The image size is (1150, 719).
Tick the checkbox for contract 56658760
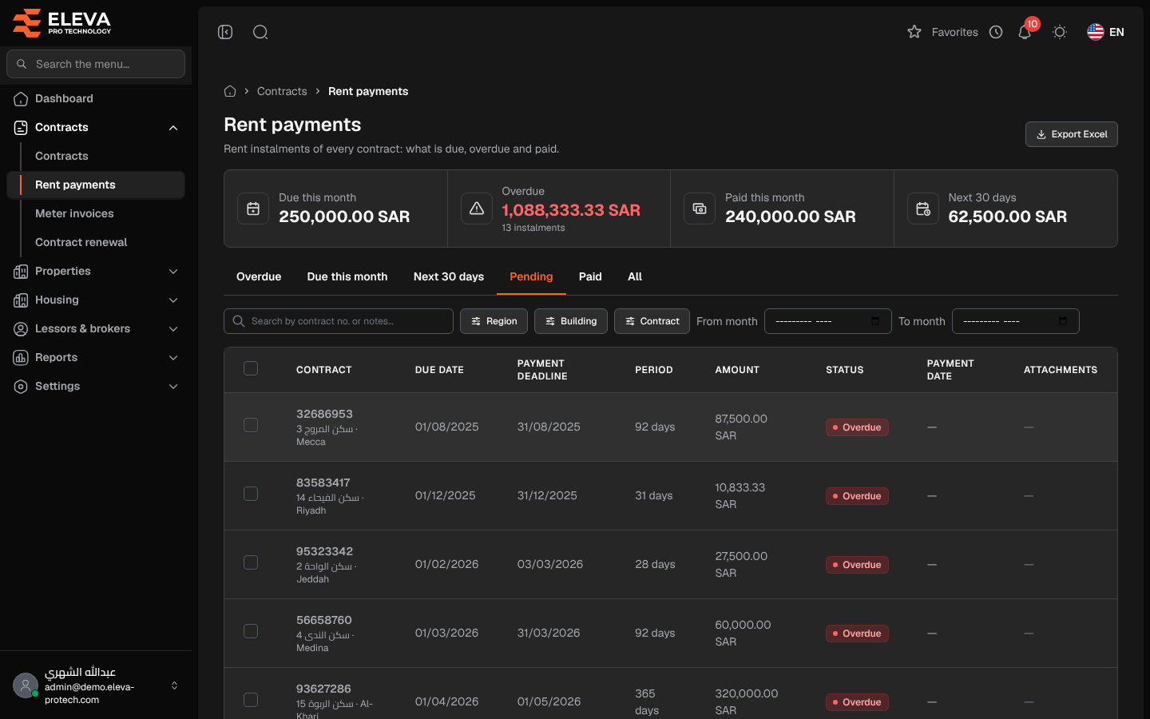point(251,631)
